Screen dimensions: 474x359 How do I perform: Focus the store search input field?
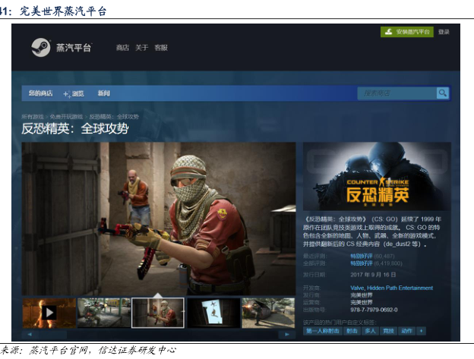click(x=397, y=93)
